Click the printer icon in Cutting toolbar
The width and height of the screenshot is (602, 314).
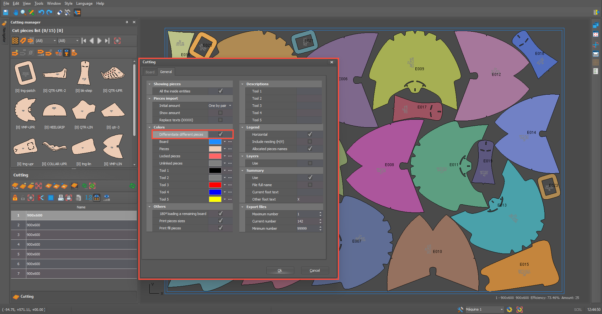[61, 198]
